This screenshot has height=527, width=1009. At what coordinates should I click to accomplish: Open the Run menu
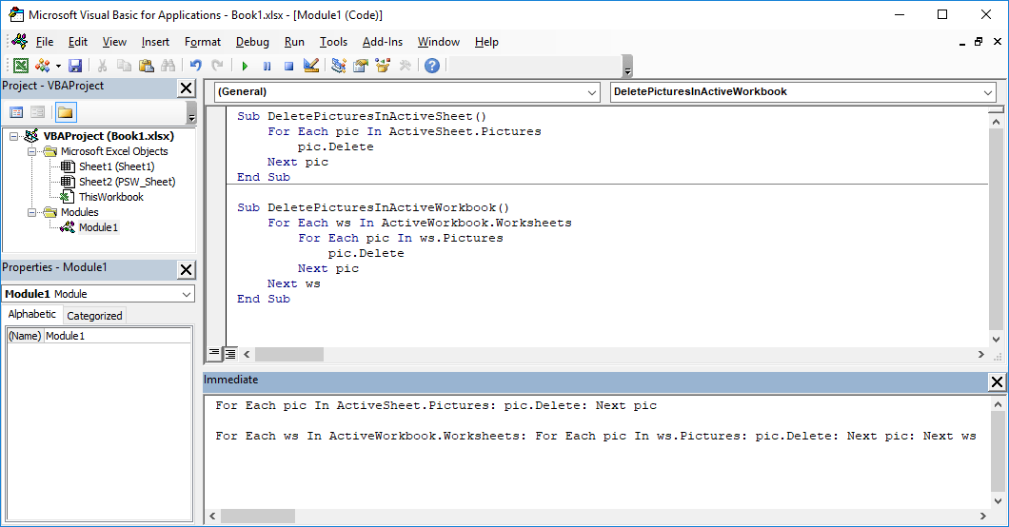pyautogui.click(x=294, y=42)
